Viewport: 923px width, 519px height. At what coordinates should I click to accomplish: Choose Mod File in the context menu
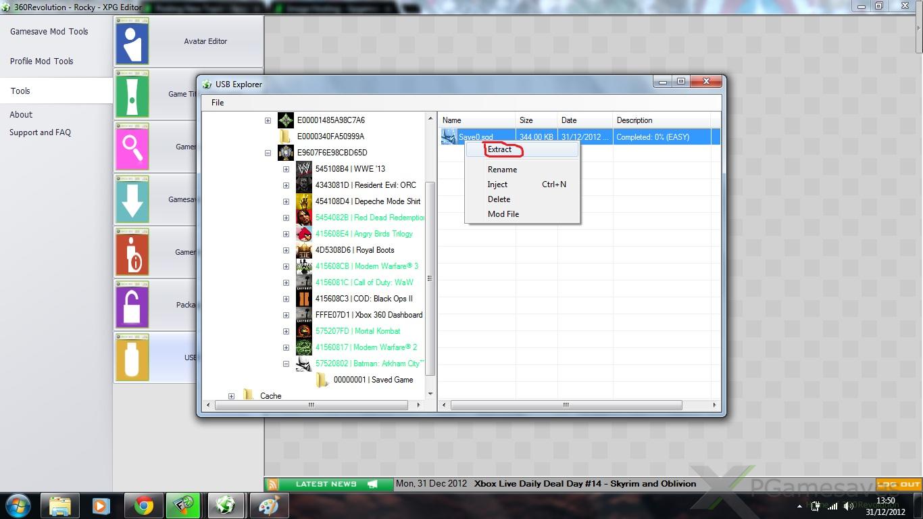tap(503, 214)
